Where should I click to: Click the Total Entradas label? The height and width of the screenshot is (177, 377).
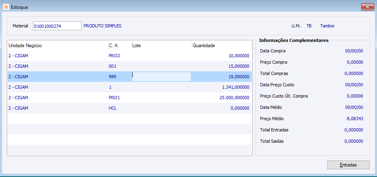[274, 130]
